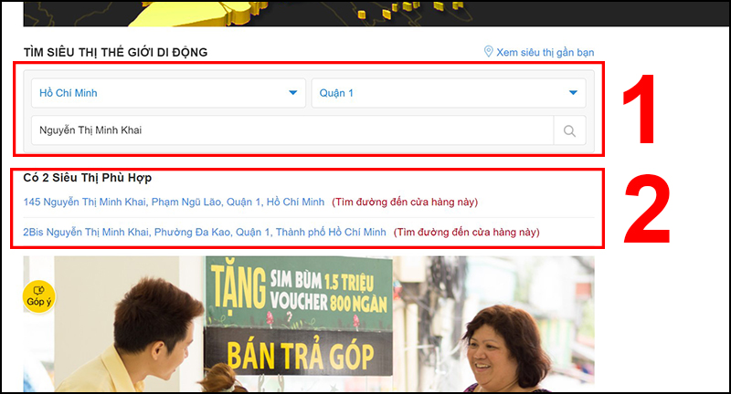Click the location pin icon
Viewport: 731px width, 394px height.
[x=488, y=52]
